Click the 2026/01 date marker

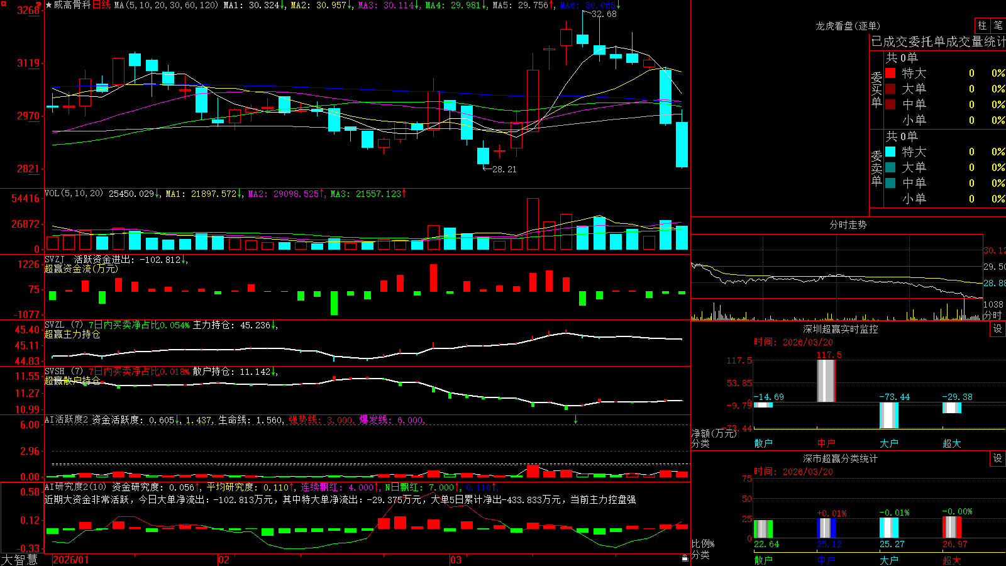[71, 560]
